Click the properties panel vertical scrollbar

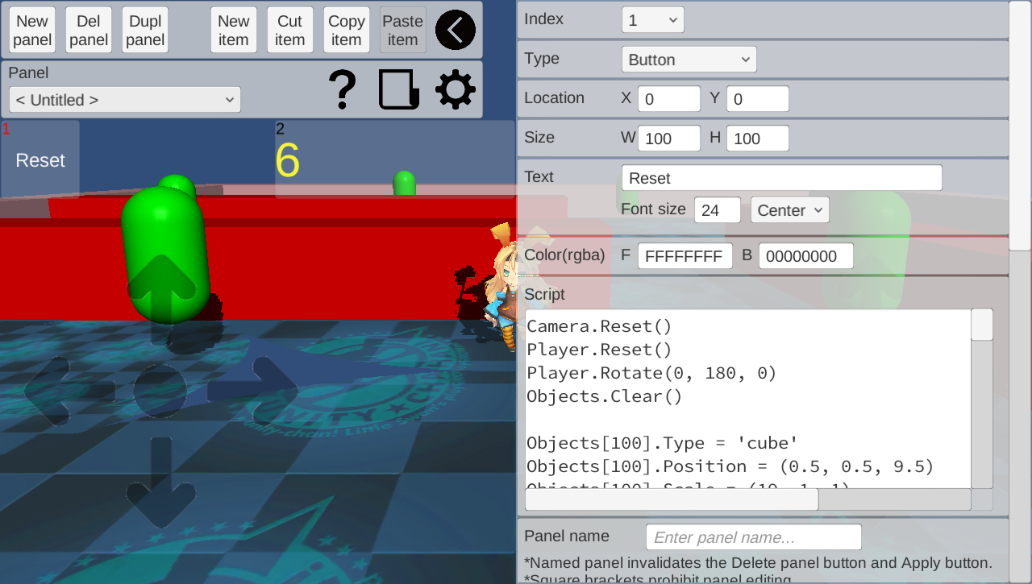pyautogui.click(x=1020, y=126)
